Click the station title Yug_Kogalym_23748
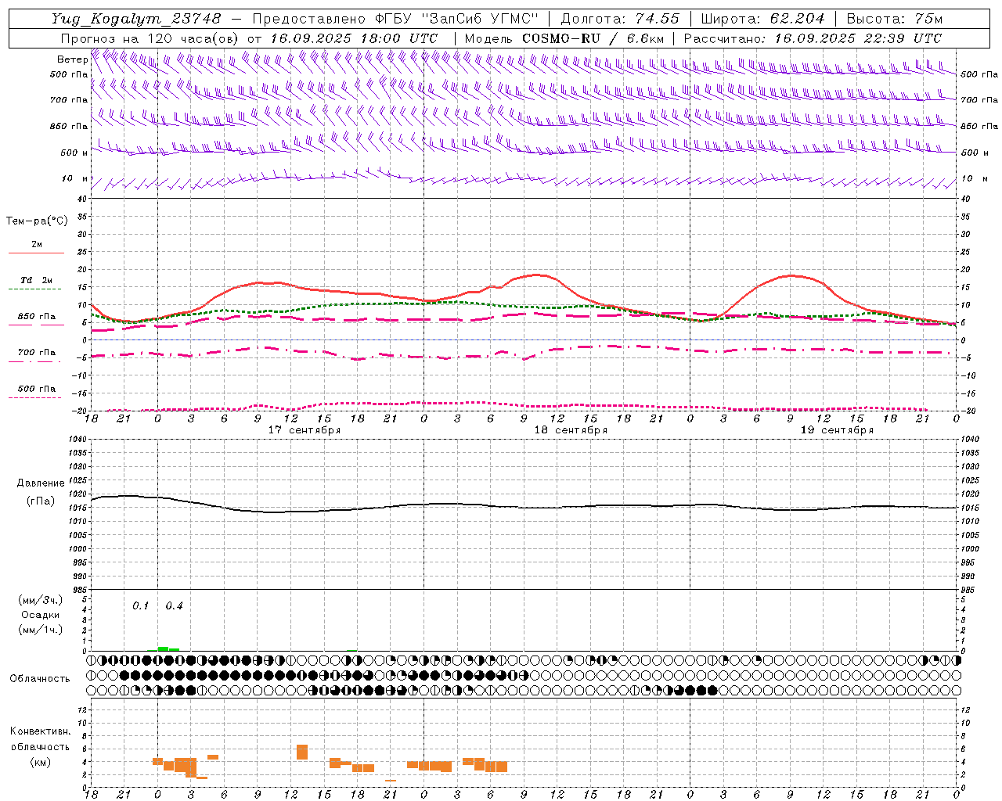The width and height of the screenshot is (1002, 801). pos(136,19)
